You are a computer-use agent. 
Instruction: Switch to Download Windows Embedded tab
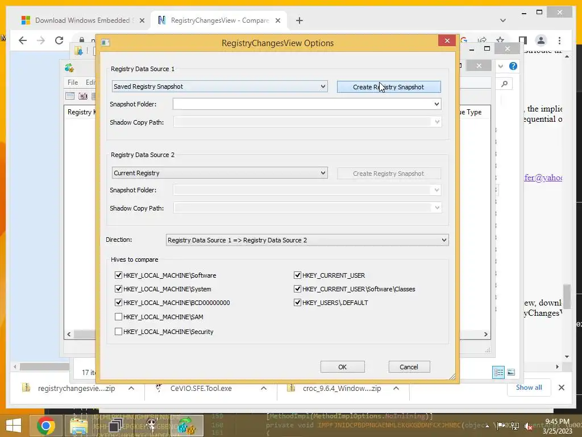[82, 20]
